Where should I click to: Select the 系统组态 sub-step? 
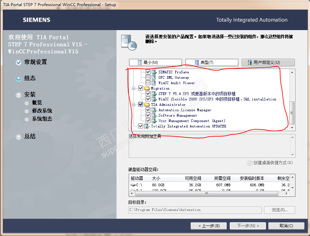point(42,119)
